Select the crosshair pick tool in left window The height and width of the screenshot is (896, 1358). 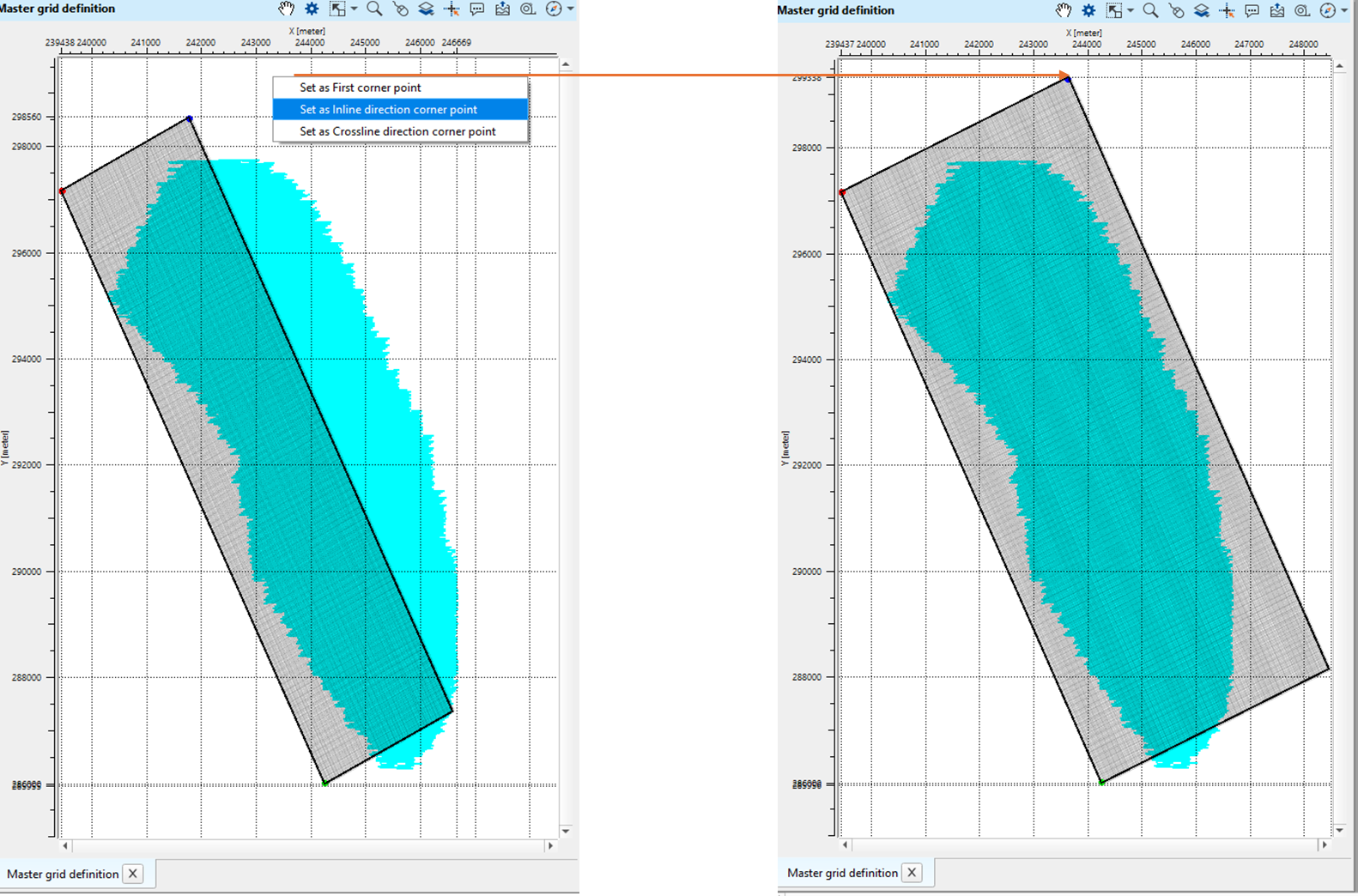(452, 9)
